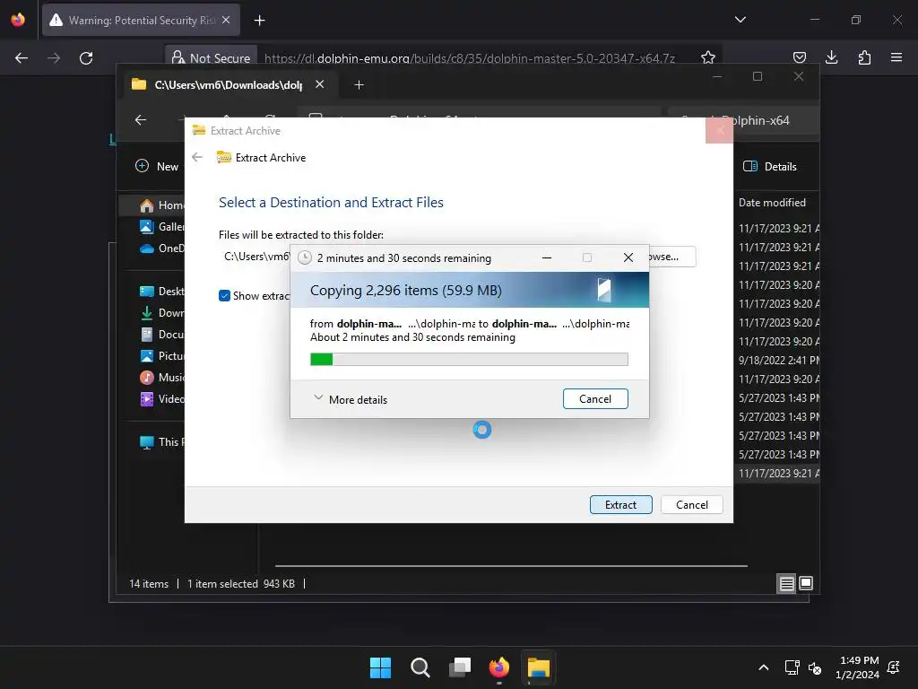Open taskbar Search
The image size is (918, 689).
point(420,667)
